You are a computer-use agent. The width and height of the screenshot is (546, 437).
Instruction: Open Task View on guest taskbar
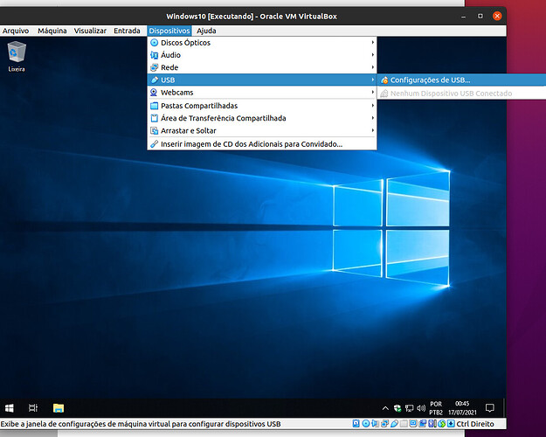coord(33,408)
